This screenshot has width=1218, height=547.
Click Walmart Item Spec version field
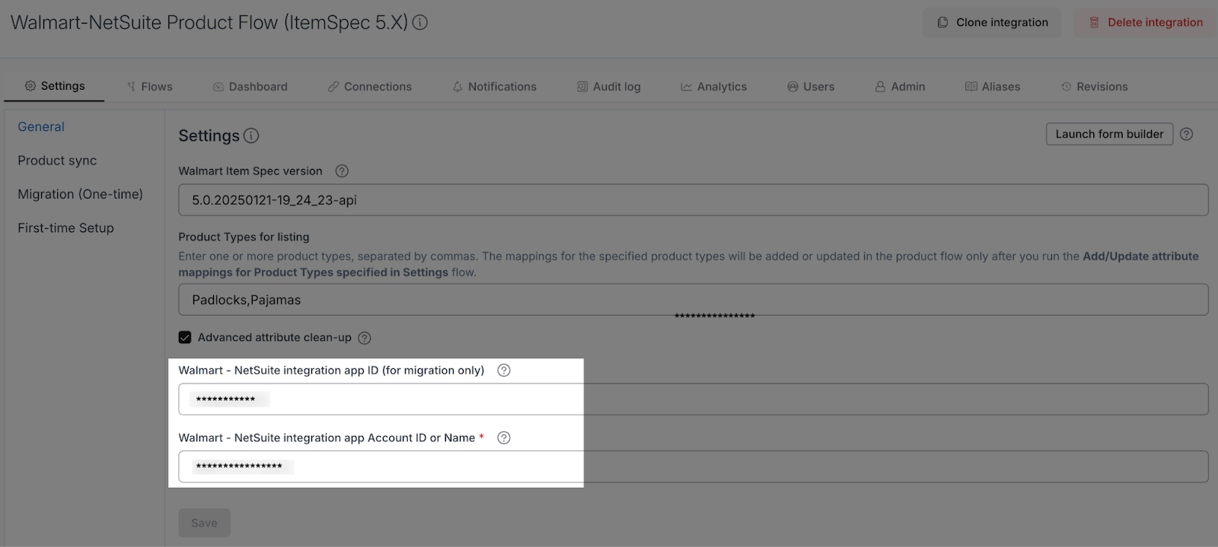[x=693, y=200]
